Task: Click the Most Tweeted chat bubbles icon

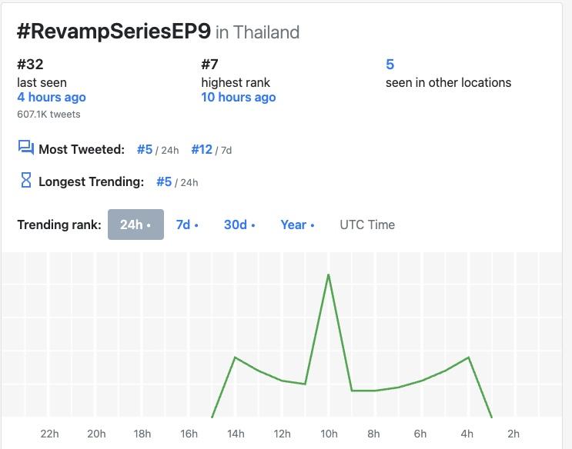Action: click(25, 148)
